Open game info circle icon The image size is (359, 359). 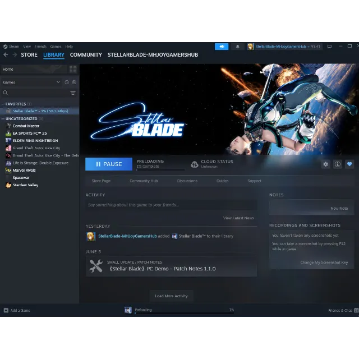[338, 164]
